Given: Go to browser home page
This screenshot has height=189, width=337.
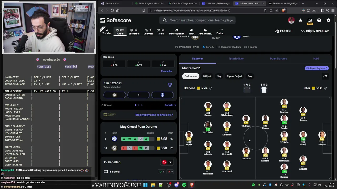Looking at the screenshot, I should [x=118, y=10].
